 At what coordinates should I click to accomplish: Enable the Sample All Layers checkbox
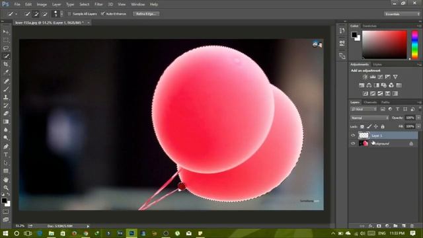[69, 14]
